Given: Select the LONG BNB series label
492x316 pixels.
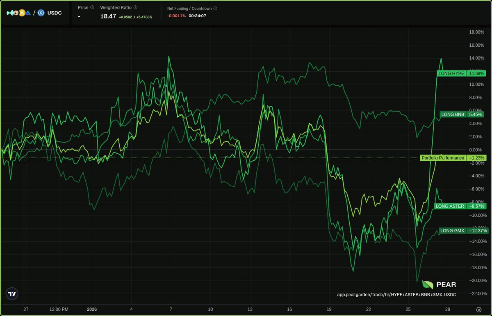Looking at the screenshot, I should pyautogui.click(x=453, y=114).
